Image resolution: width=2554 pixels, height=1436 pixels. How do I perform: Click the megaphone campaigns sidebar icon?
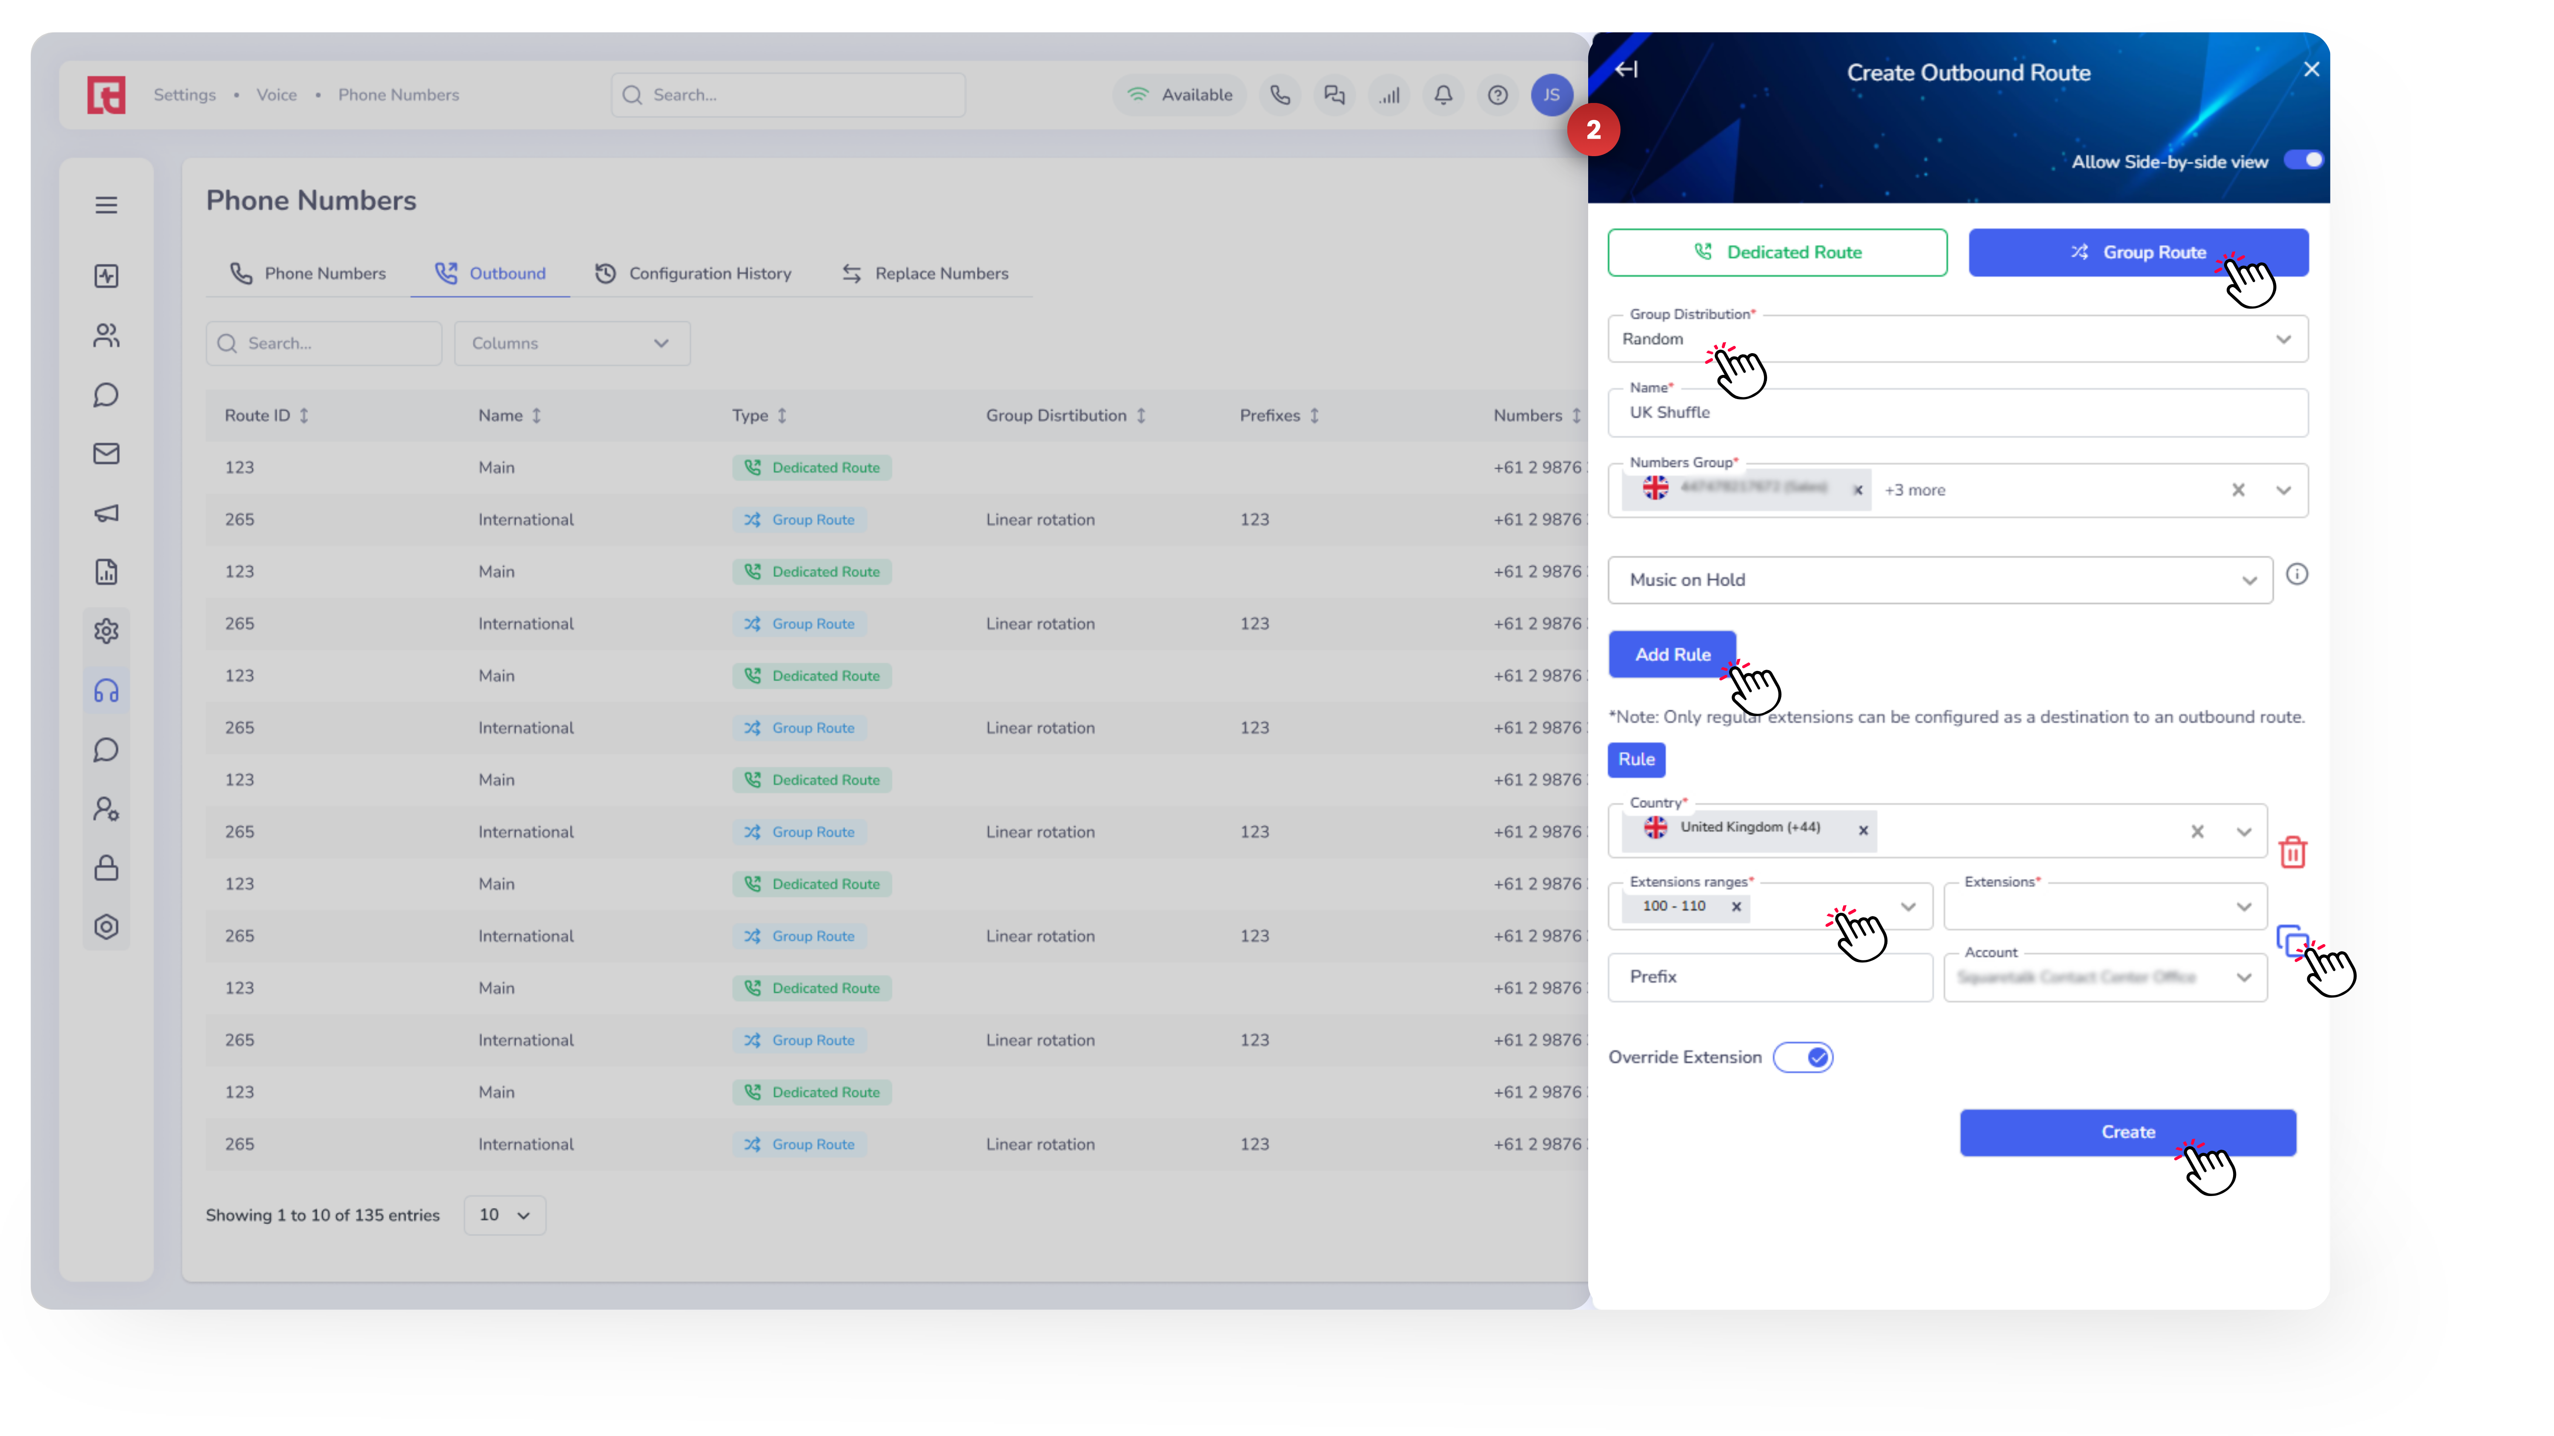(x=106, y=514)
